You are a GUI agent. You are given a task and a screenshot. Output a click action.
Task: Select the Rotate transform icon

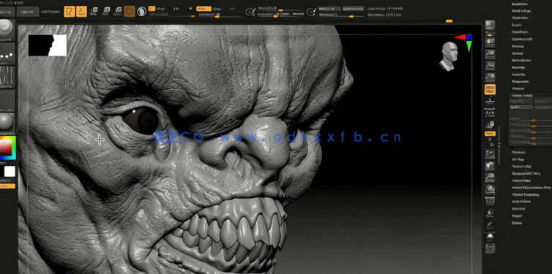[119, 11]
